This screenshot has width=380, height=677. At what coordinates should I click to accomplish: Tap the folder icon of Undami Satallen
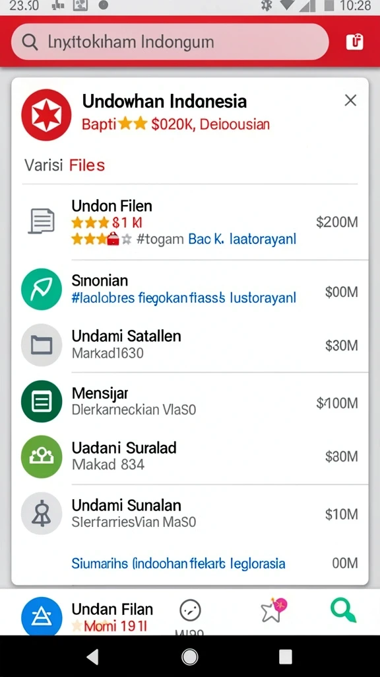point(42,344)
